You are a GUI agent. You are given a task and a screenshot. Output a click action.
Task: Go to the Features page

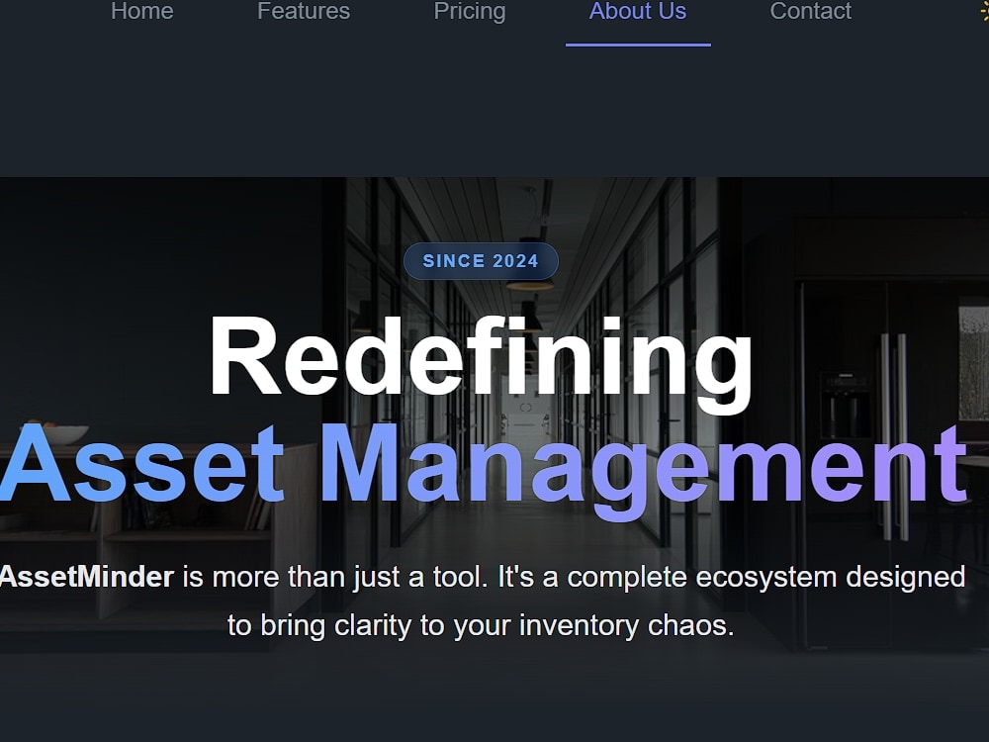(x=304, y=11)
